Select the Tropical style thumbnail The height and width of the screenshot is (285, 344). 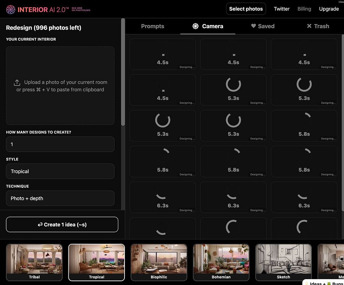pyautogui.click(x=97, y=262)
